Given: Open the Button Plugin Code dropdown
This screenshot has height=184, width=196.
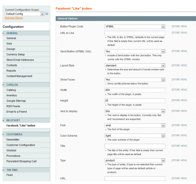Looking at the screenshot, I should 135,27.
